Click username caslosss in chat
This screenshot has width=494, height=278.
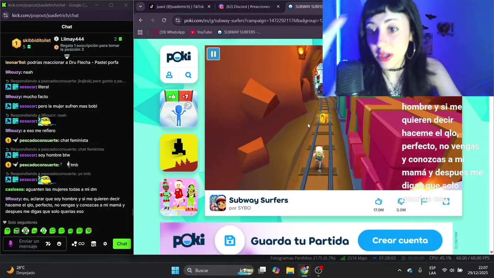click(x=15, y=189)
